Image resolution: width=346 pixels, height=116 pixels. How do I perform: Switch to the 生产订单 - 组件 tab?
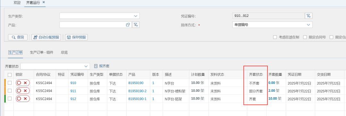[x=42, y=52]
